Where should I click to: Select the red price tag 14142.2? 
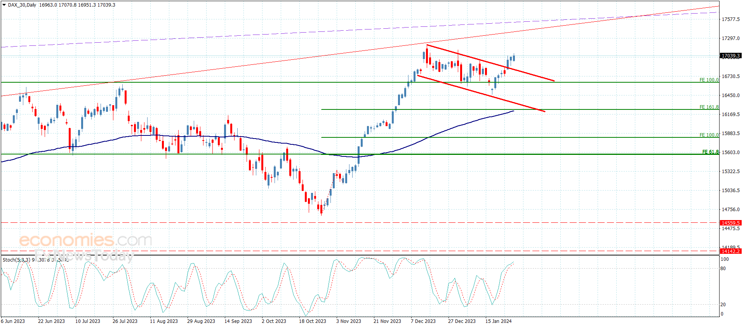(x=730, y=251)
